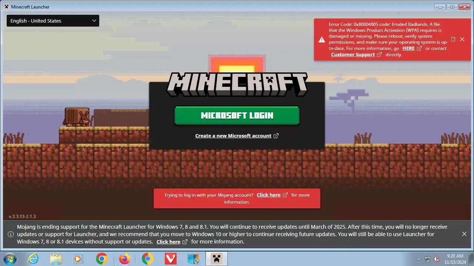Viewport: 474px width, 266px height.
Task: Open Click here link in Windows 7 support notice
Action: point(168,242)
